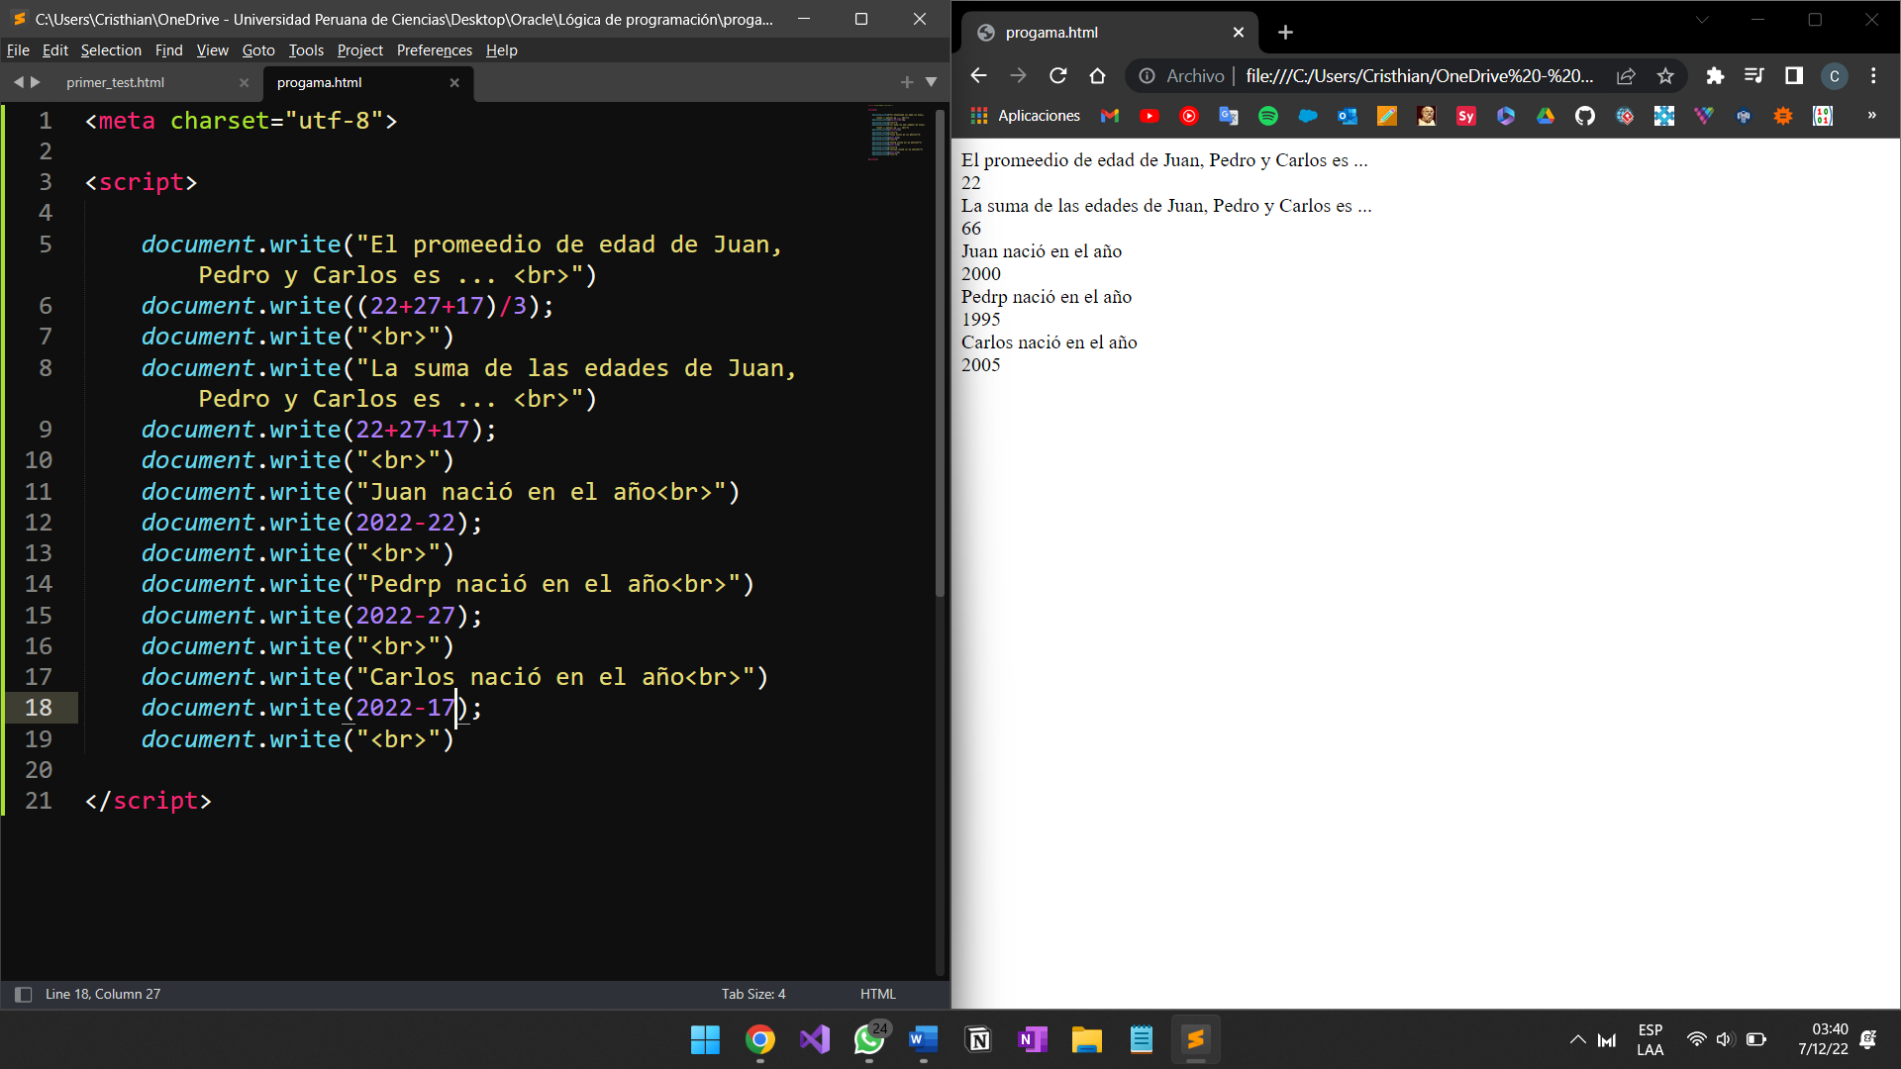This screenshot has height=1069, width=1901.
Task: Go to the next tab with right arrow
Action: point(36,83)
